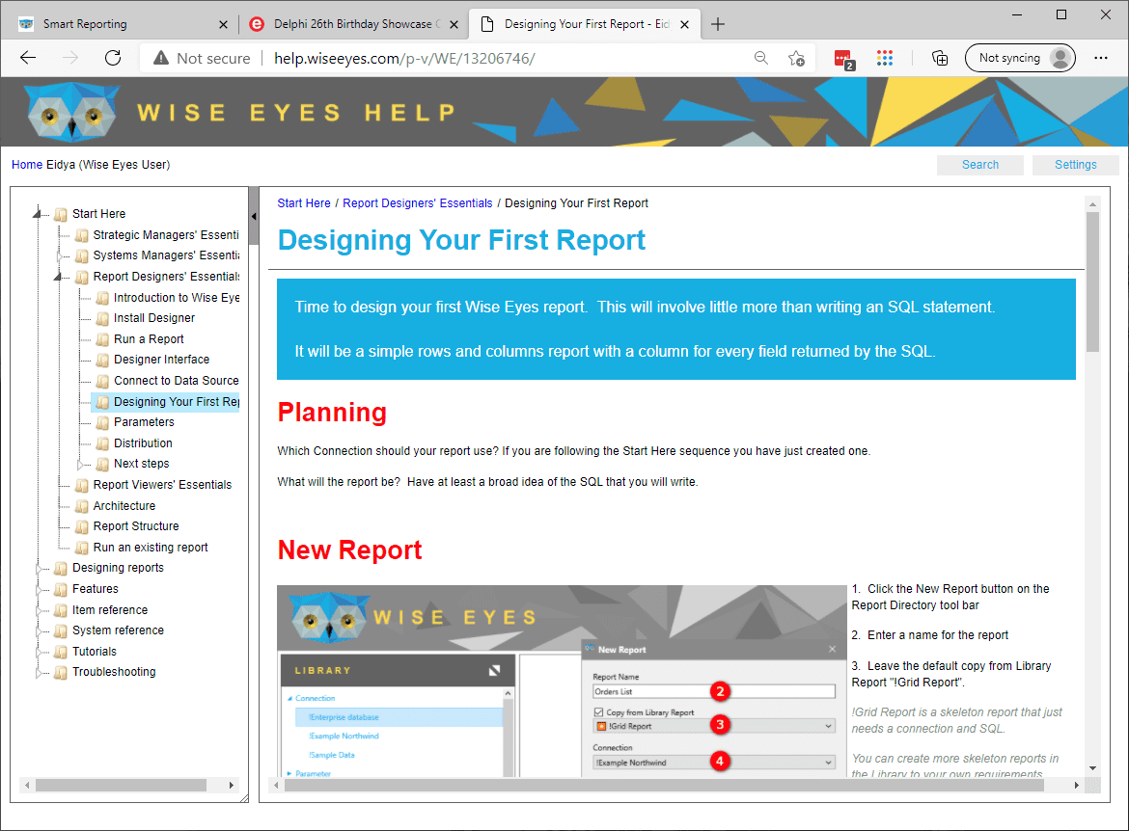1129x831 pixels.
Task: Expand the Troubleshooting tree node
Action: tap(39, 673)
